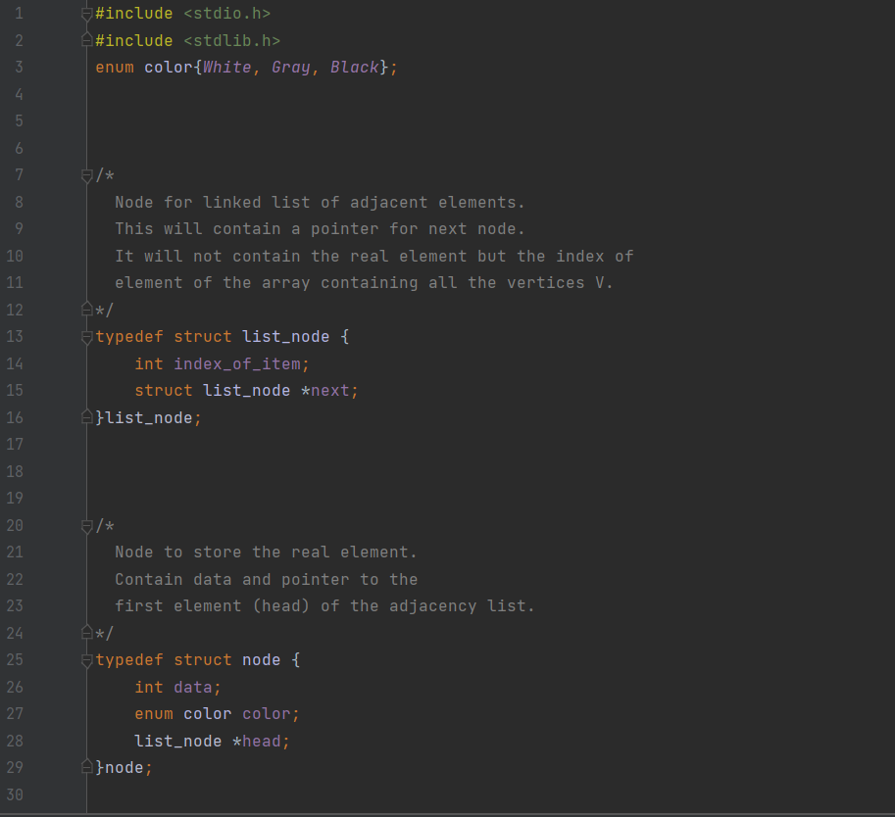Click the <stdlib.h> header name
Image resolution: width=895 pixels, height=817 pixels.
coord(231,40)
